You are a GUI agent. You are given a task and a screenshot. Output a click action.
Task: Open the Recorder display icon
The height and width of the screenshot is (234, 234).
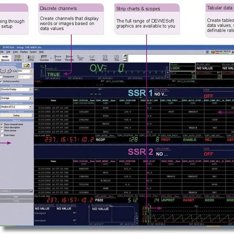[x=69, y=58]
